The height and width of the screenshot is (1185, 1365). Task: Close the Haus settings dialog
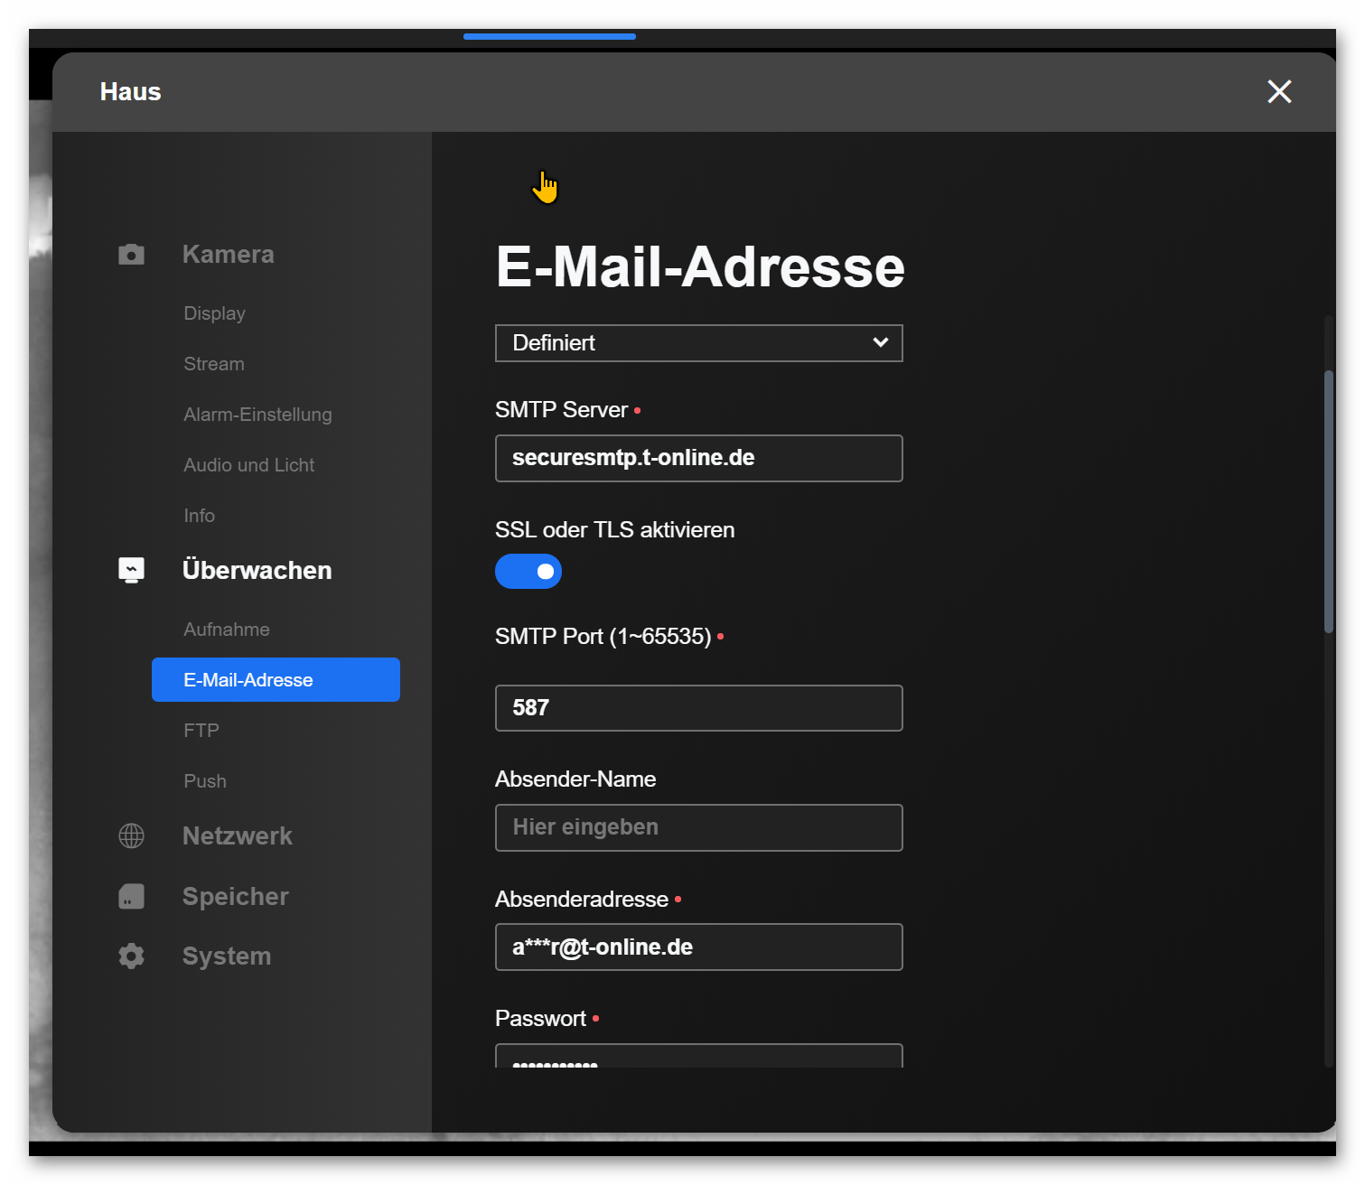[1278, 91]
